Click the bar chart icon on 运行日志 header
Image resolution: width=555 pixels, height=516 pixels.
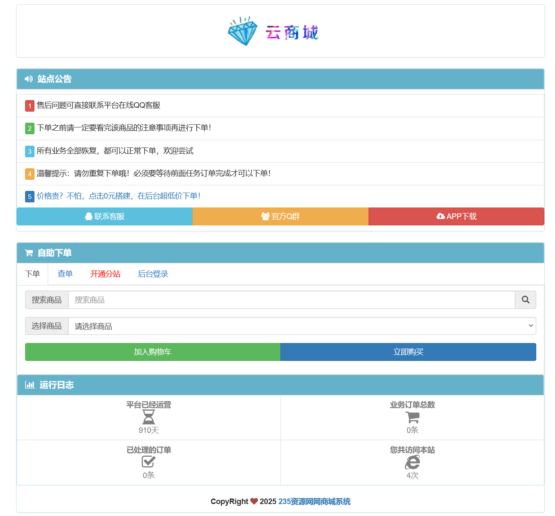(x=29, y=384)
